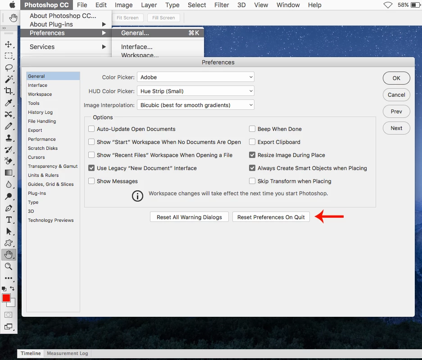Screen dimensions: 422x360
Task: Select the Hand tool in toolbar
Action: [9, 255]
